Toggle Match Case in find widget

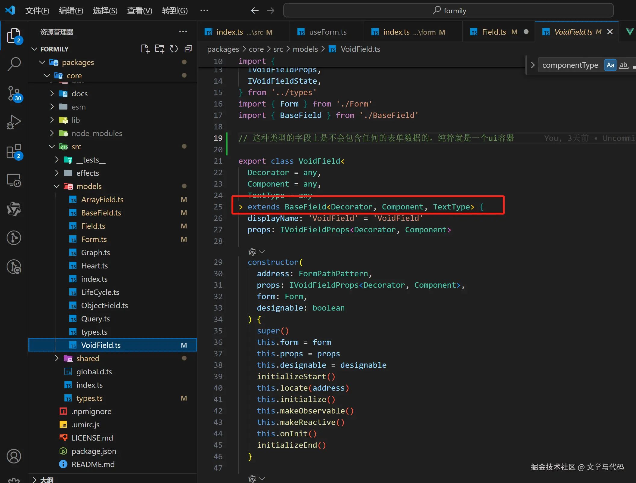click(x=610, y=65)
